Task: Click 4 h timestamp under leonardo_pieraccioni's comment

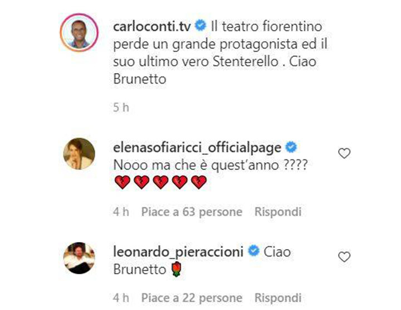Action: pos(120,296)
